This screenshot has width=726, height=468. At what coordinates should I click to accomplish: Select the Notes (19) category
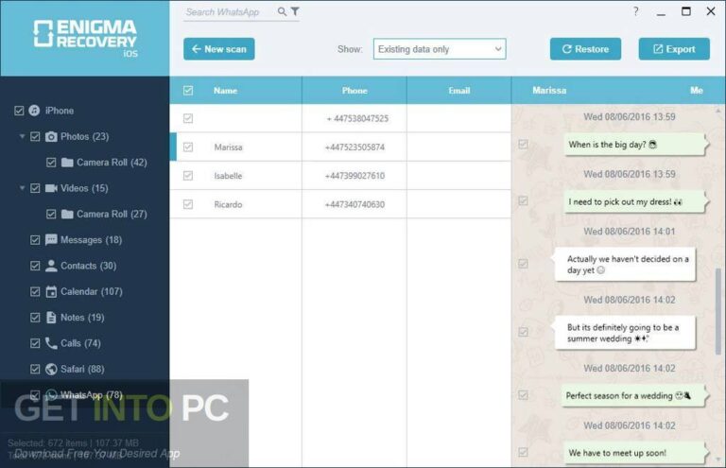82,318
